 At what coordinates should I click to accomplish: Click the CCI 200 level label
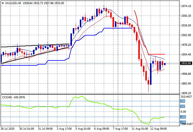(x=182, y=101)
